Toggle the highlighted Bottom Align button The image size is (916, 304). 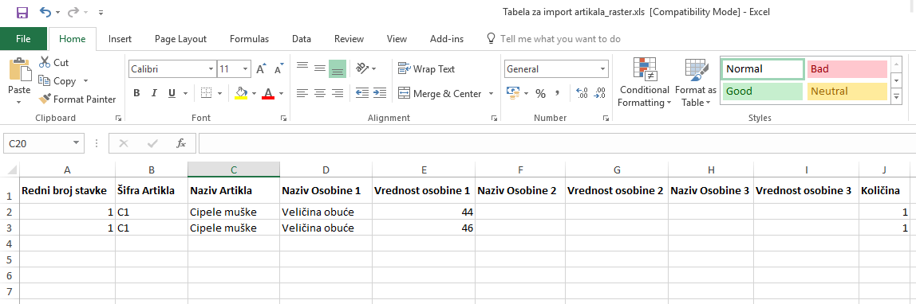click(x=337, y=68)
